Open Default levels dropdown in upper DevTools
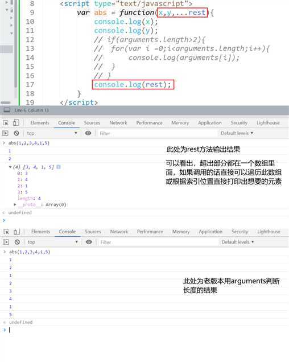This screenshot has width=289, height=362. (x=237, y=133)
